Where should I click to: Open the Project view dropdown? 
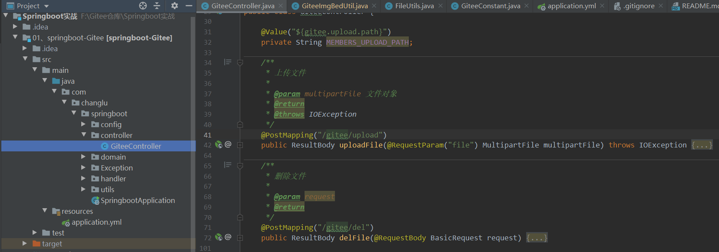(x=46, y=6)
